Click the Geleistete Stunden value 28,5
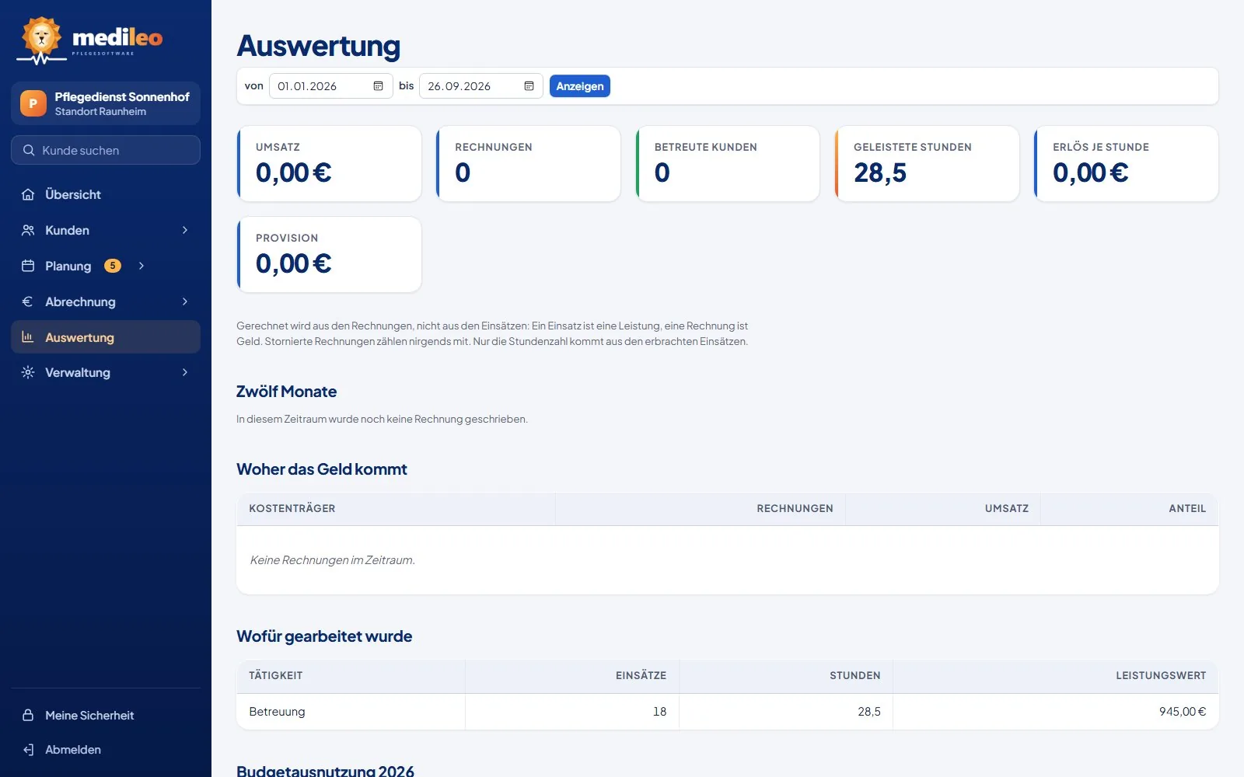 point(880,172)
